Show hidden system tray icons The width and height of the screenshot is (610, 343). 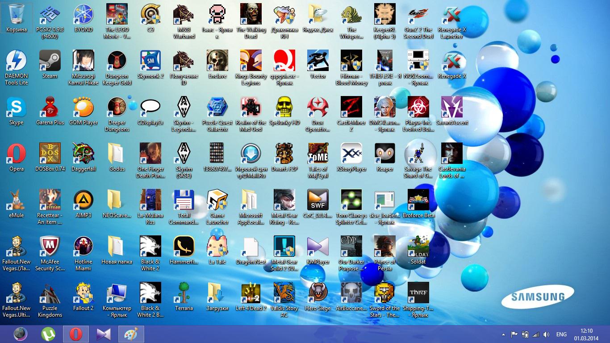[504, 335]
